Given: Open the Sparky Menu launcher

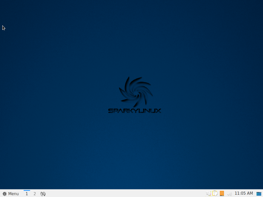Looking at the screenshot, I should (11, 194).
